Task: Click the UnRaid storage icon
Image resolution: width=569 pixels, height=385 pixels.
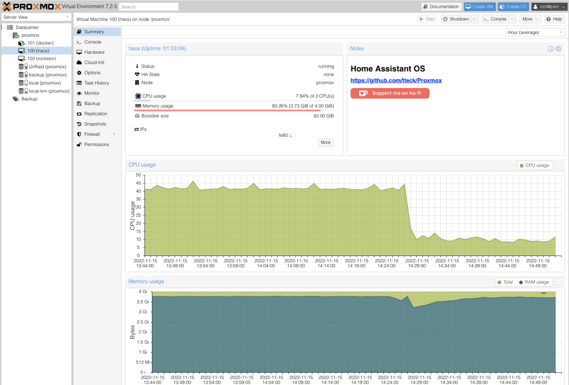Action: pos(21,67)
